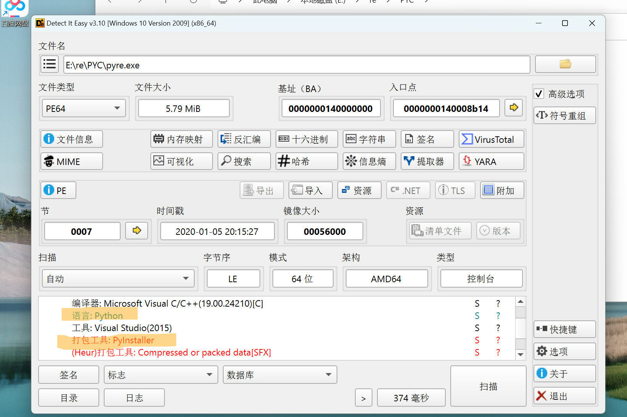
Task: Open 百度网盘 desktop shortcut
Action: [x=15, y=14]
